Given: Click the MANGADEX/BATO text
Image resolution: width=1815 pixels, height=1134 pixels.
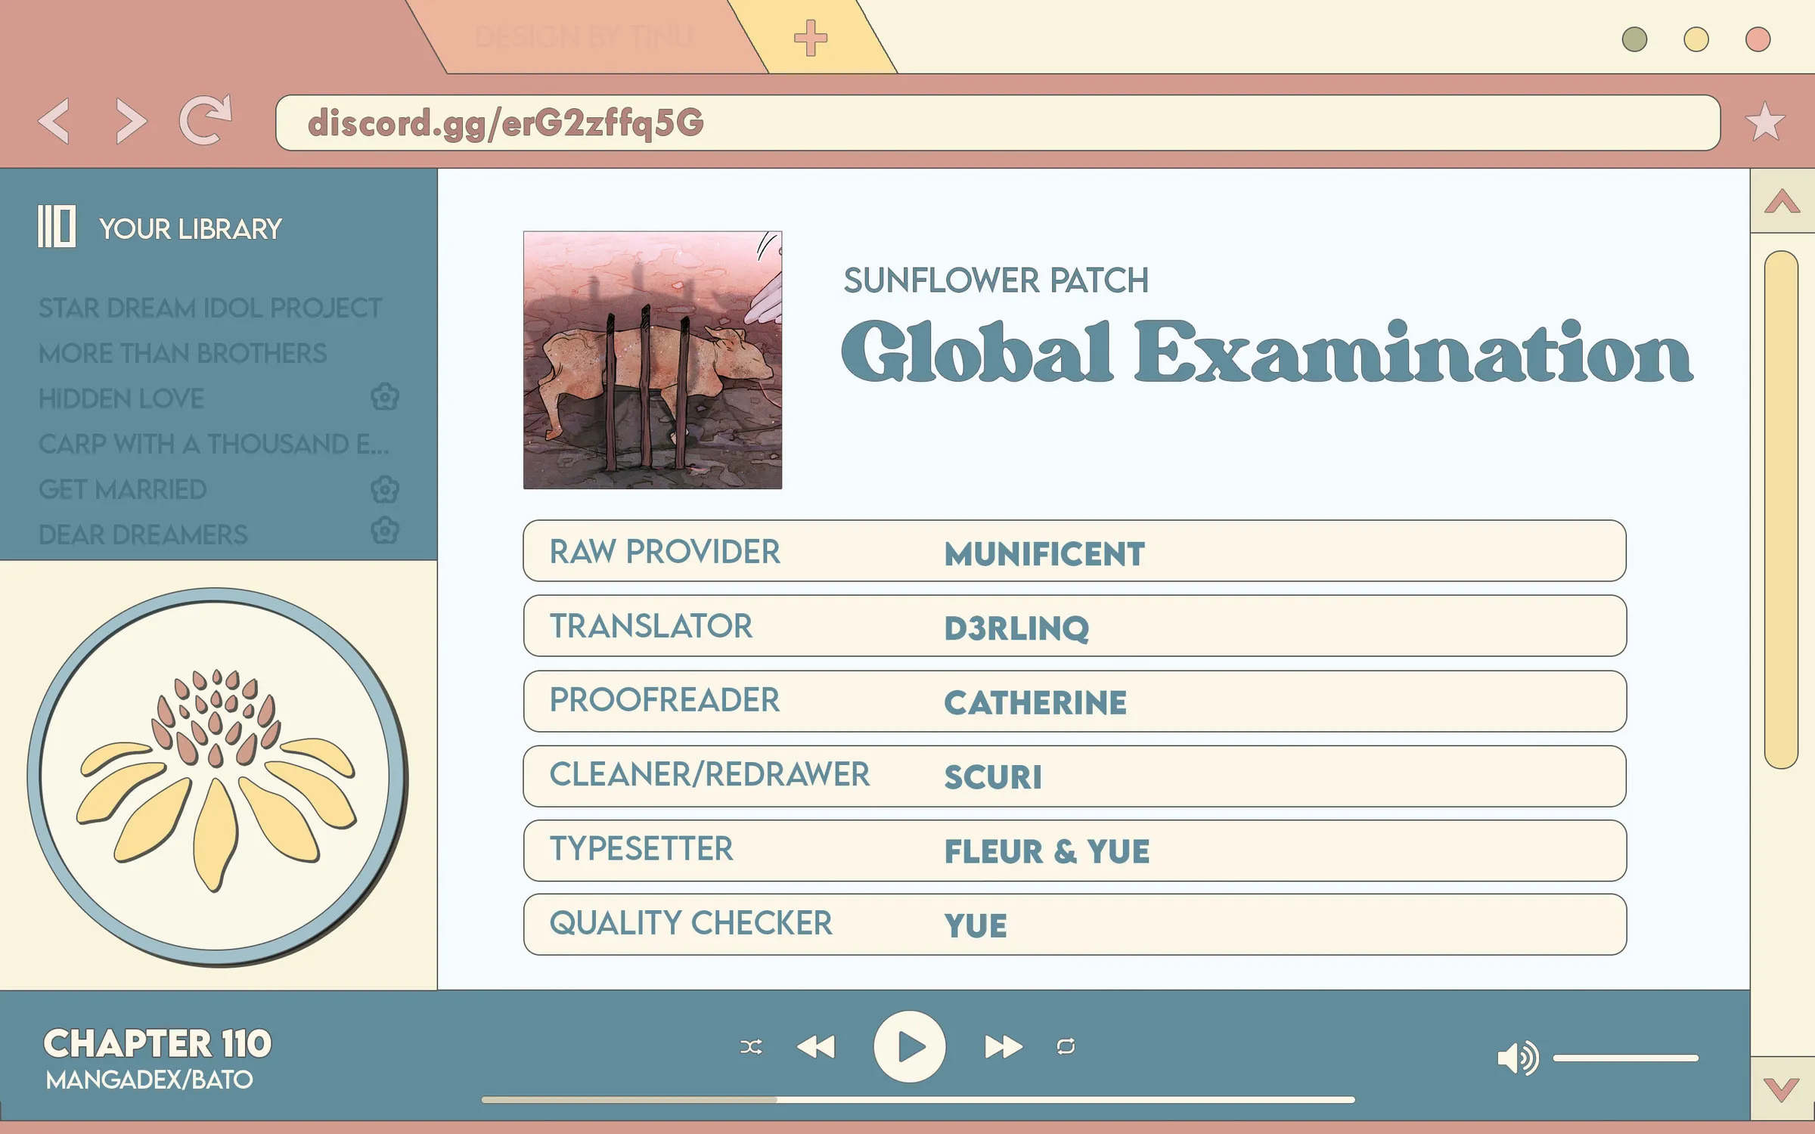Looking at the screenshot, I should pos(149,1080).
